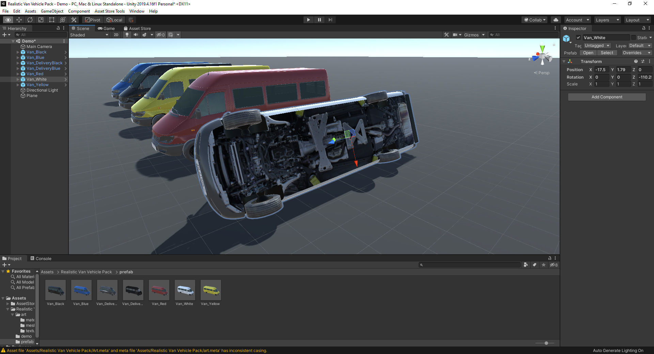Toggle grid snapping icon
This screenshot has height=354, width=654.
[131, 20]
